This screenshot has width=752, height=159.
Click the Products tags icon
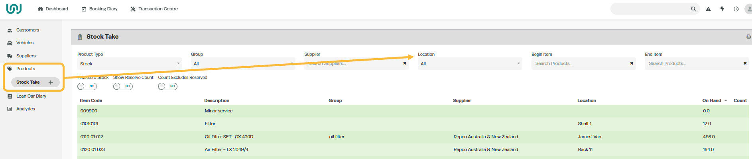pyautogui.click(x=10, y=69)
